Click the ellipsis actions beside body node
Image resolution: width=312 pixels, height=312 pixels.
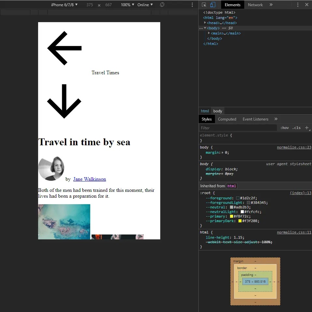click(201, 28)
